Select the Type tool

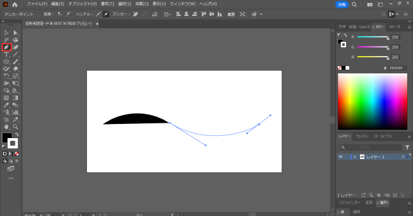pyautogui.click(x=7, y=54)
